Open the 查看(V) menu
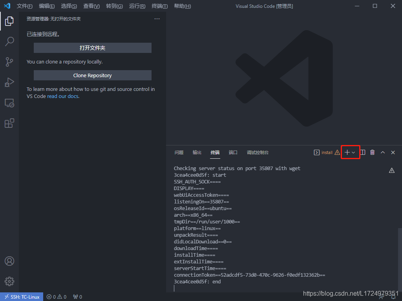The width and height of the screenshot is (402, 301). point(91,6)
